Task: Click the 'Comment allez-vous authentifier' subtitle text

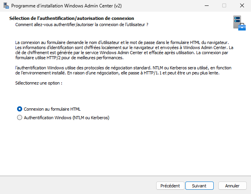Action: 82,25
